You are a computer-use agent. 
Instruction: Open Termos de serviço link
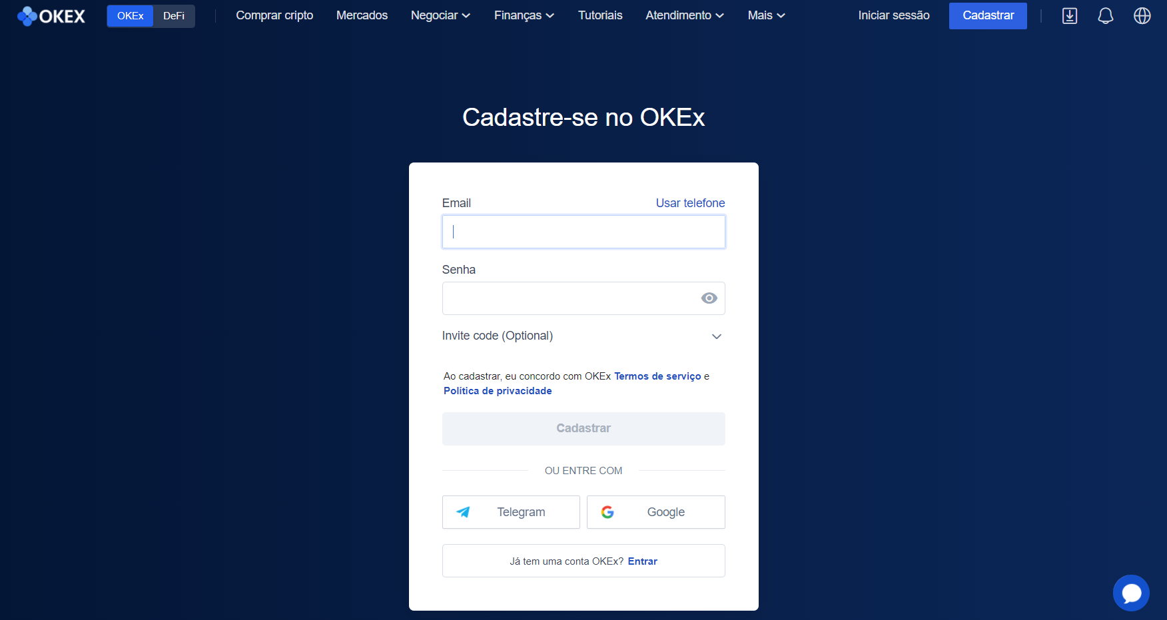click(x=657, y=376)
